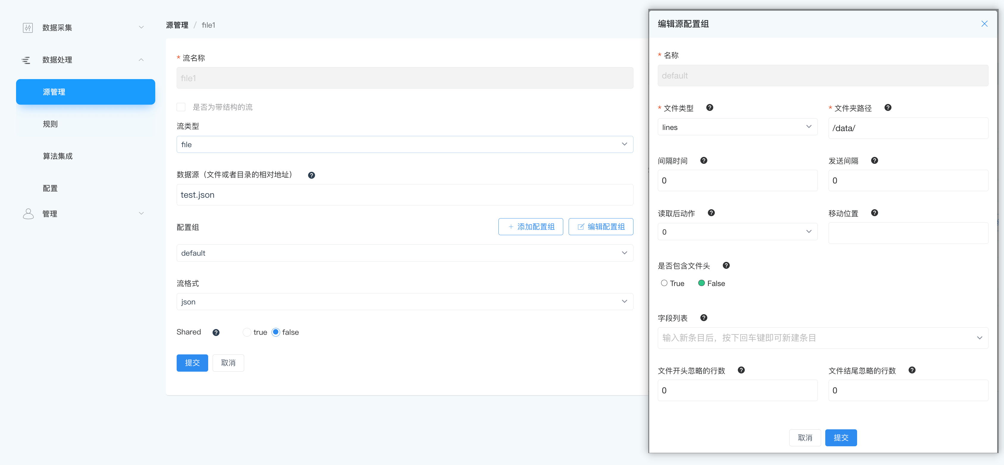Click the 文件夹路径 input field

coord(908,128)
